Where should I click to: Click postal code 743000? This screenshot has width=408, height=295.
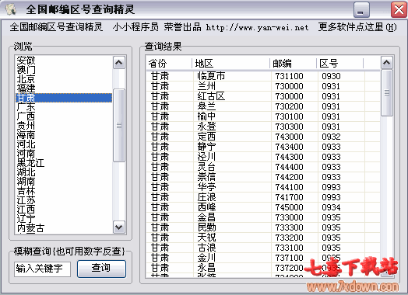coord(289,137)
